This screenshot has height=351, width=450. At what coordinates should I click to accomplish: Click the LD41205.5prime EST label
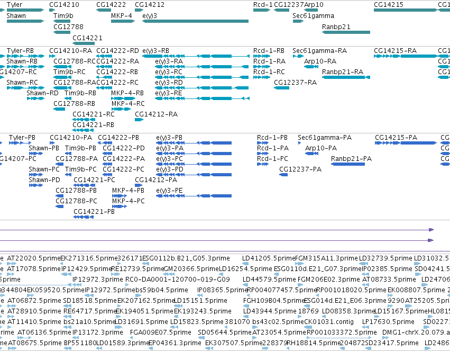tap(269, 258)
